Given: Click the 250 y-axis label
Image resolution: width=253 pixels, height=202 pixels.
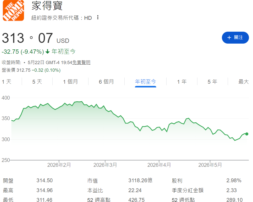Looking at the screenshot, I should coord(6,160).
